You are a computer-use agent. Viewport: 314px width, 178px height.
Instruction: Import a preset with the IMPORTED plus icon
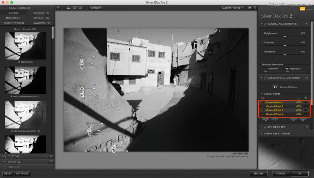[x=51, y=162]
